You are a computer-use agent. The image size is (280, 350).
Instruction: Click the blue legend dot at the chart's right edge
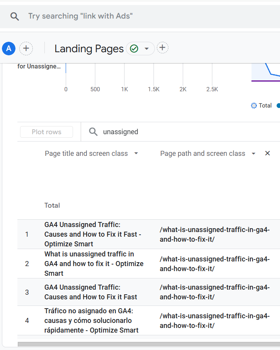coord(278,105)
